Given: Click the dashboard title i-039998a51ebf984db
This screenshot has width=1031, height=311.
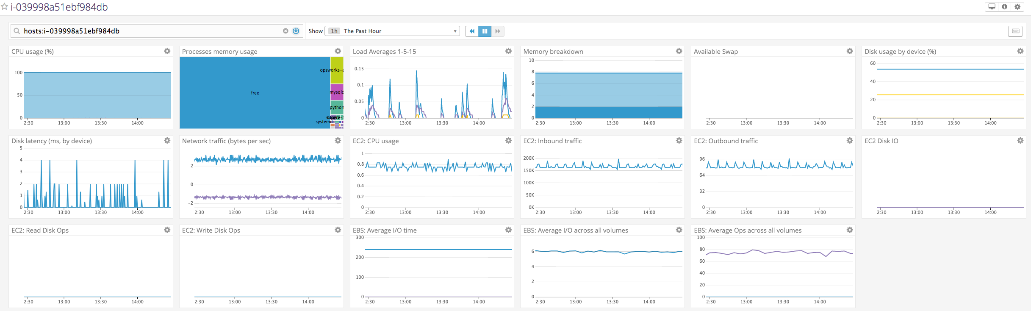Looking at the screenshot, I should point(59,7).
